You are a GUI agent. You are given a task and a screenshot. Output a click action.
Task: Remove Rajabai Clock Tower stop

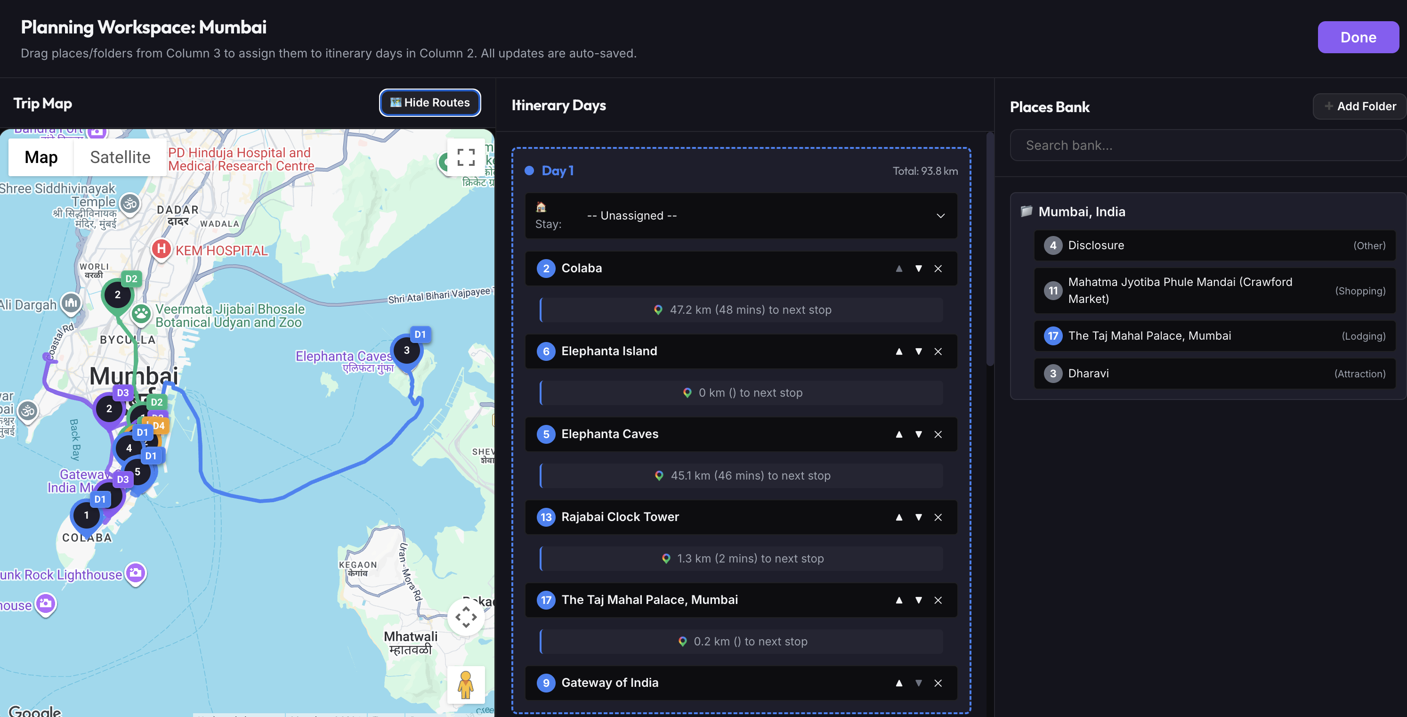[938, 517]
